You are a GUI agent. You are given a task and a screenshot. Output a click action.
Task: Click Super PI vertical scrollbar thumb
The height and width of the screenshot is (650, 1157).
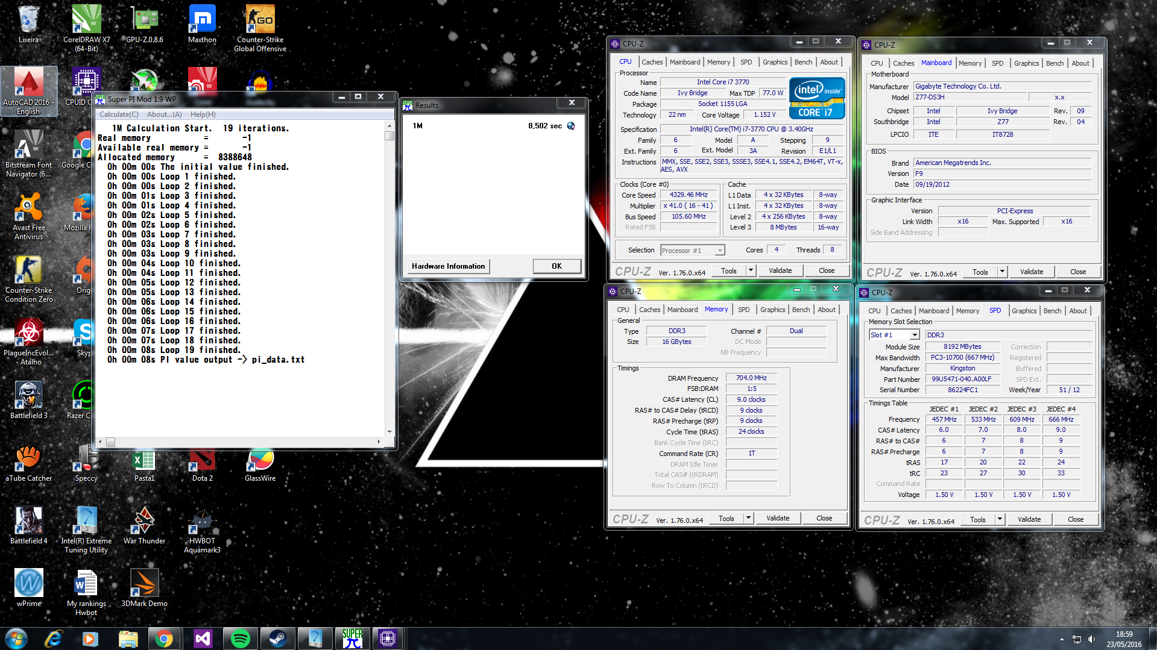tap(389, 136)
